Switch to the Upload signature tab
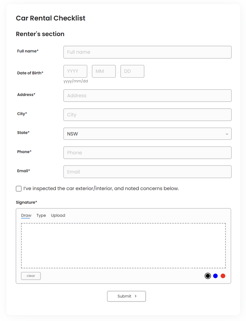The image size is (246, 321). point(58,216)
